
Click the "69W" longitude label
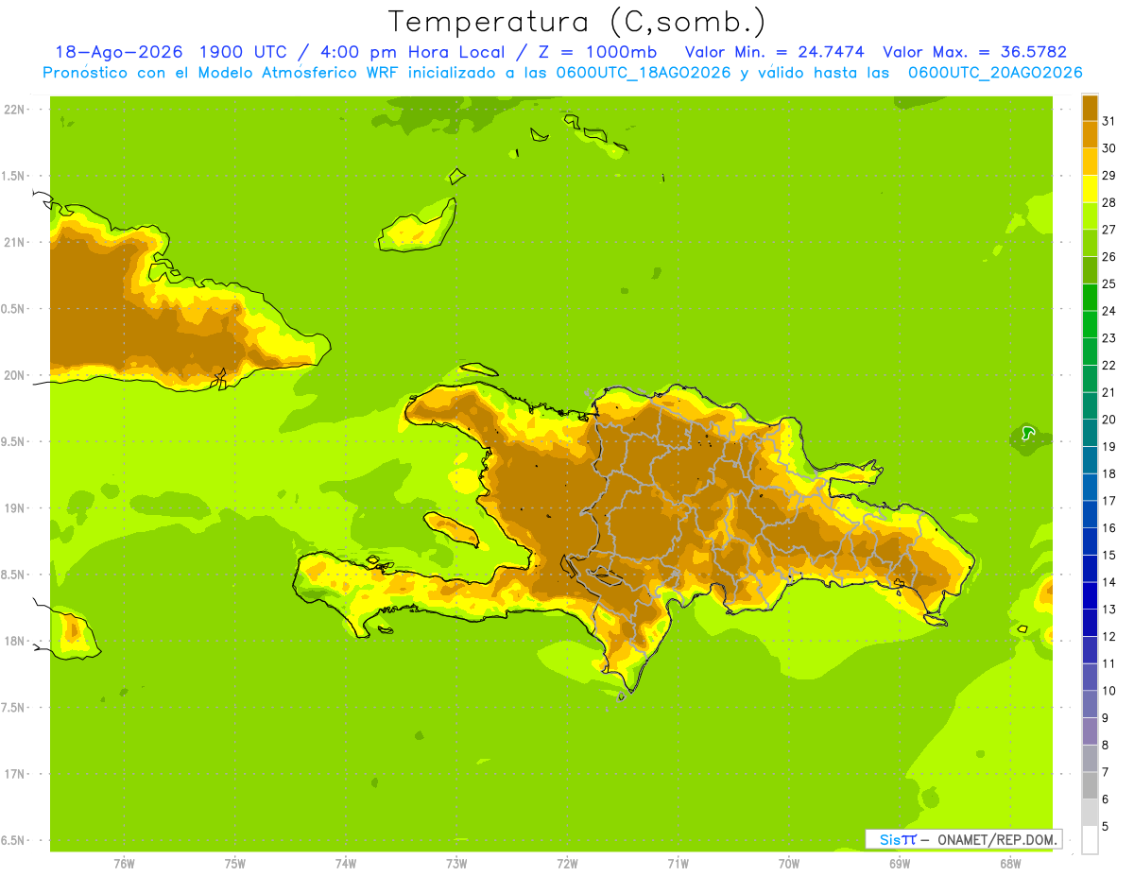coord(900,864)
